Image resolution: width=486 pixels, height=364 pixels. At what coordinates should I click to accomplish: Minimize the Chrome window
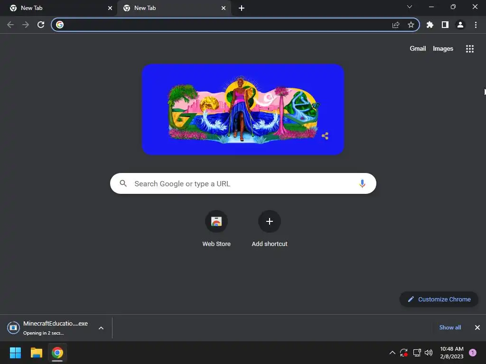tap(431, 7)
